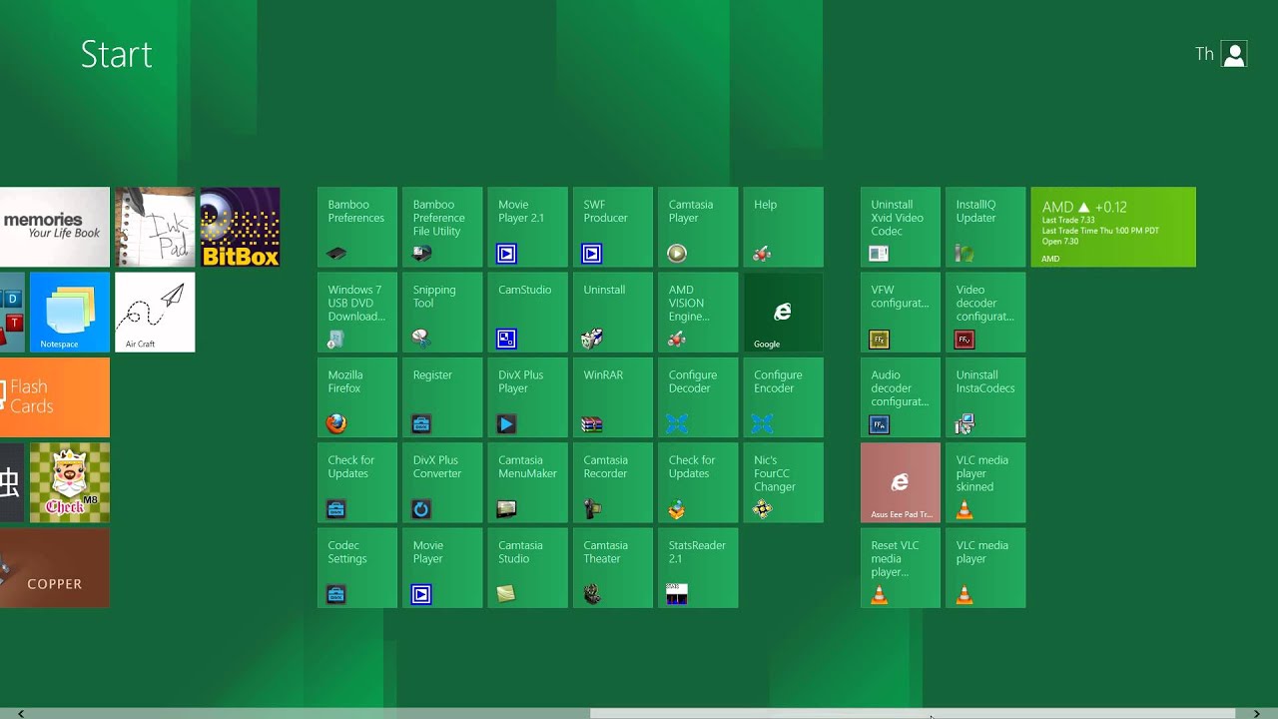
Task: Open Nic's FourCC Changer tile
Action: click(783, 482)
